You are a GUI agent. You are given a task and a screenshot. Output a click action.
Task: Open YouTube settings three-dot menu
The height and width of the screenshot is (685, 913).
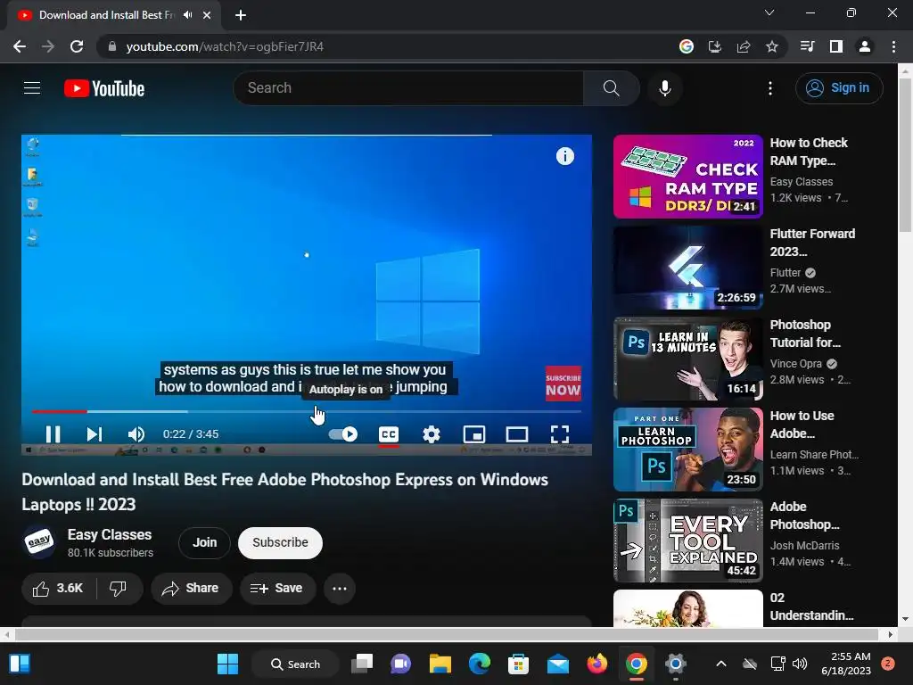tap(769, 88)
